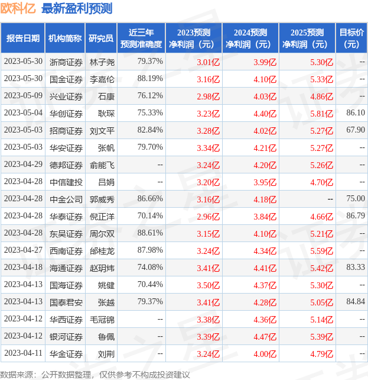Click the 华安证券 institution cell
The image size is (368, 380).
(66, 148)
